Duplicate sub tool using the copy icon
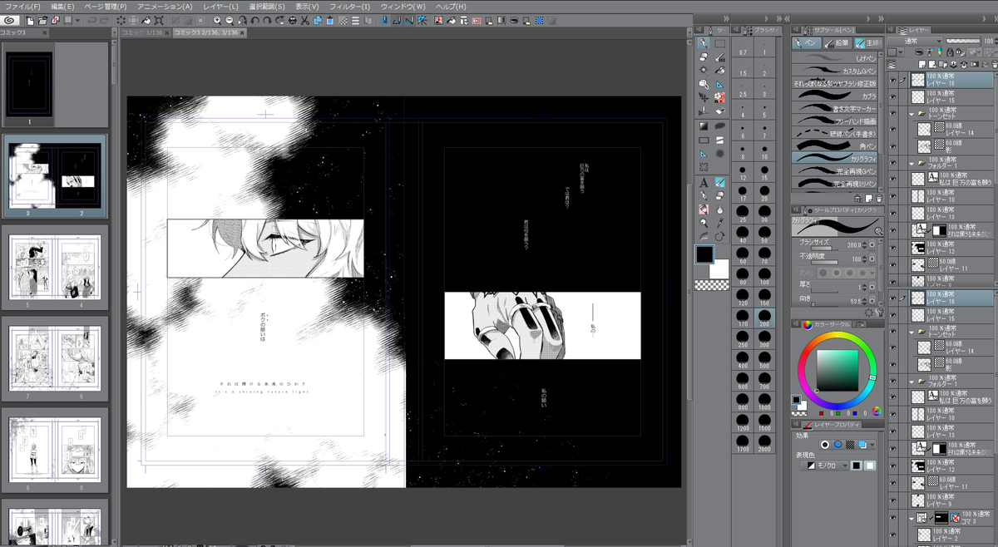This screenshot has height=547, width=998. [867, 199]
